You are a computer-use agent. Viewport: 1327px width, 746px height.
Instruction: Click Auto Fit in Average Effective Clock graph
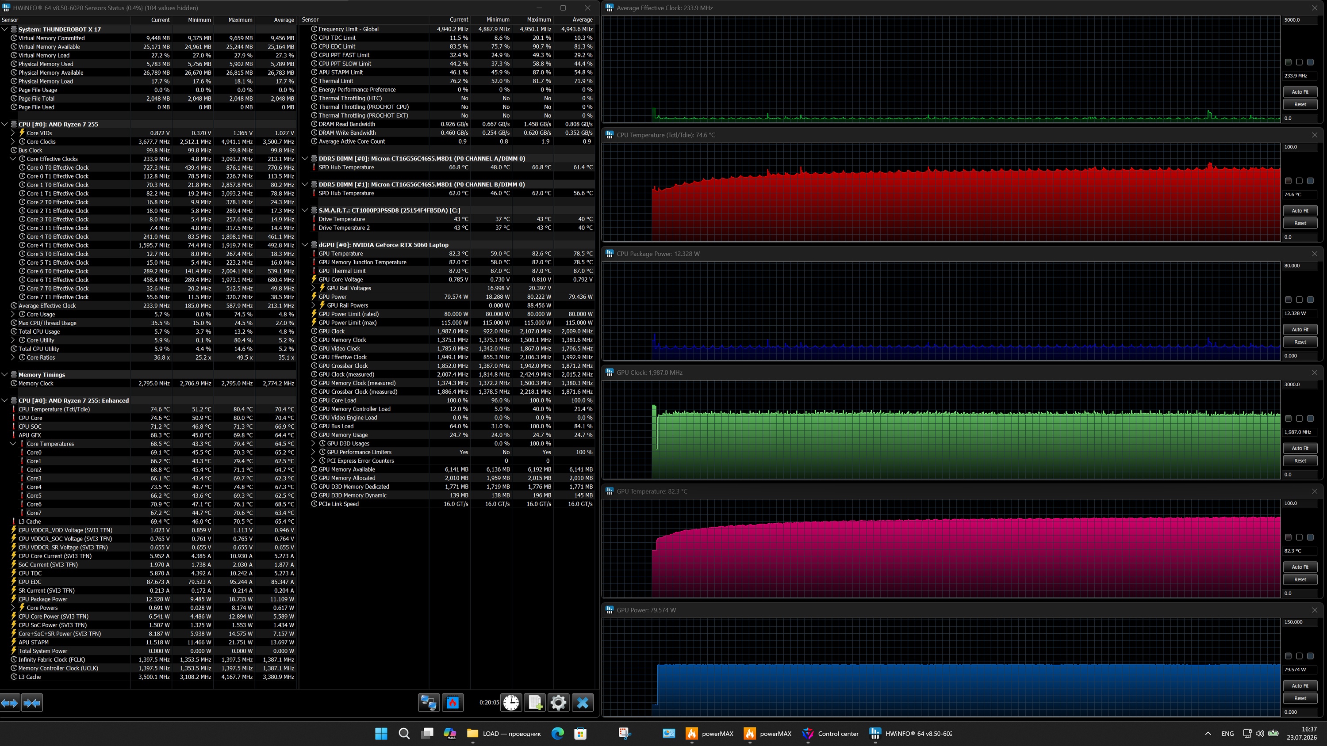[x=1300, y=91]
